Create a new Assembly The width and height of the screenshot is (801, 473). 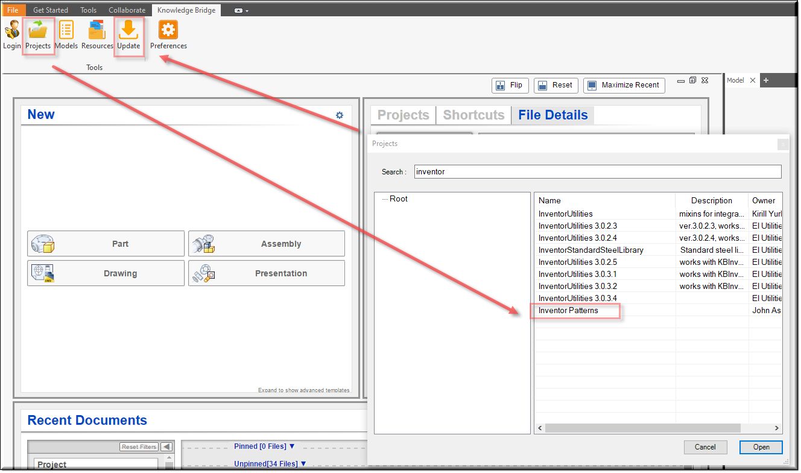[267, 244]
